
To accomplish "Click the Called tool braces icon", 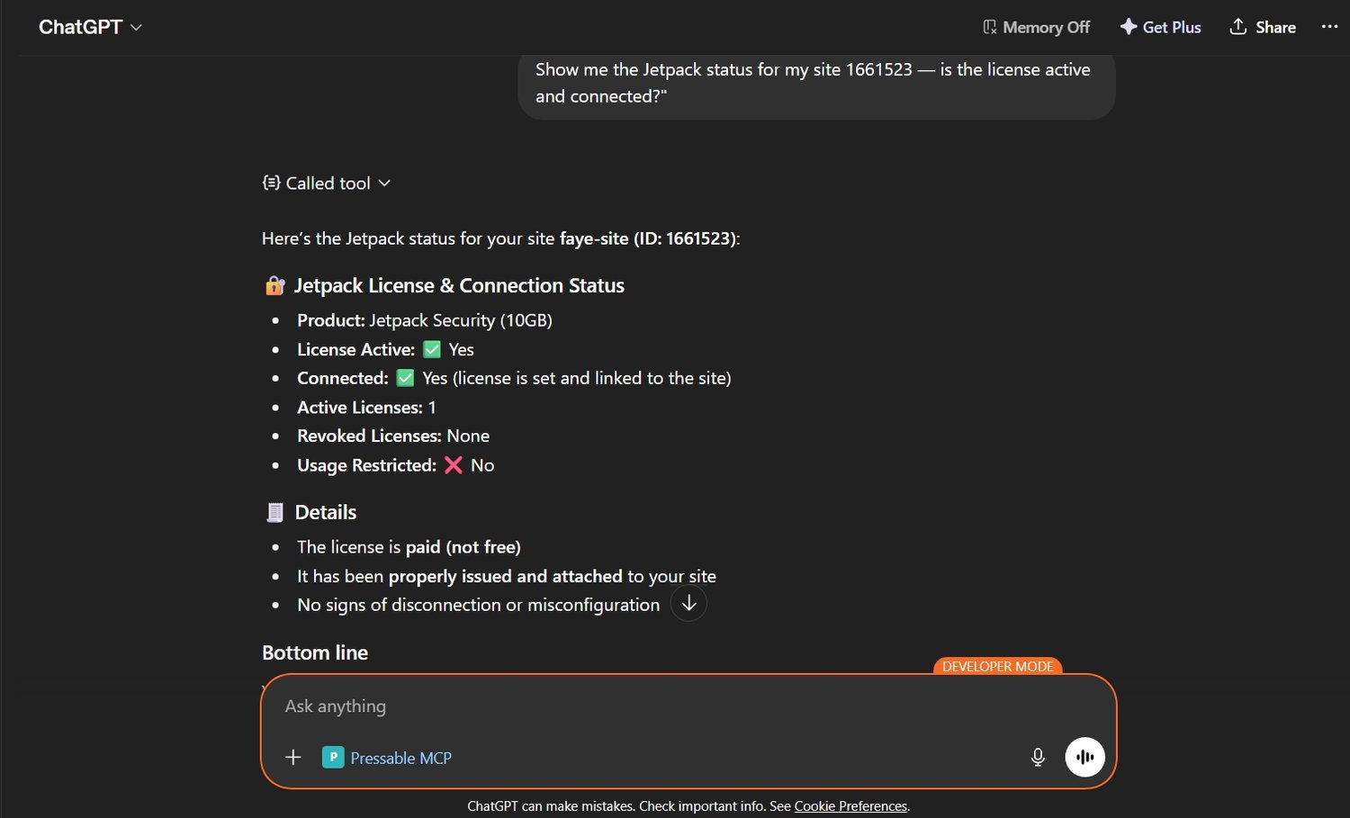I will coord(271,183).
